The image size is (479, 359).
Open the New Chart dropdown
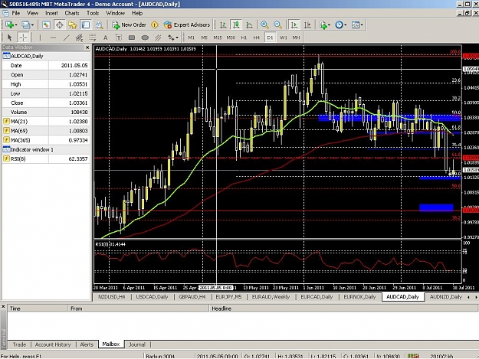tap(11, 25)
